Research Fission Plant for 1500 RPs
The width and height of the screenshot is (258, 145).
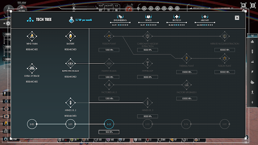pyautogui.click(x=109, y=50)
